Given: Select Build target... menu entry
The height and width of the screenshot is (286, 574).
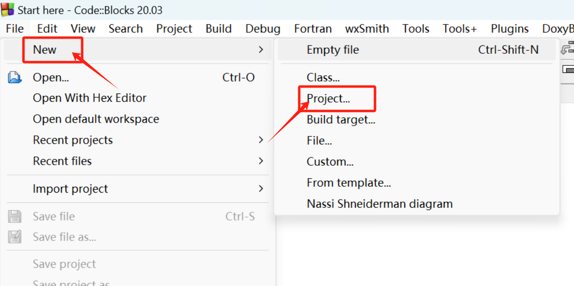Looking at the screenshot, I should (x=341, y=119).
